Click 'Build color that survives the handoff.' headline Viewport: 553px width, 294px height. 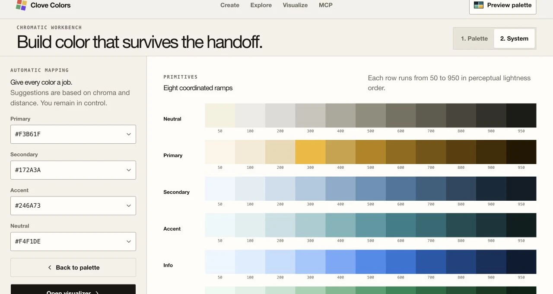[x=140, y=42]
